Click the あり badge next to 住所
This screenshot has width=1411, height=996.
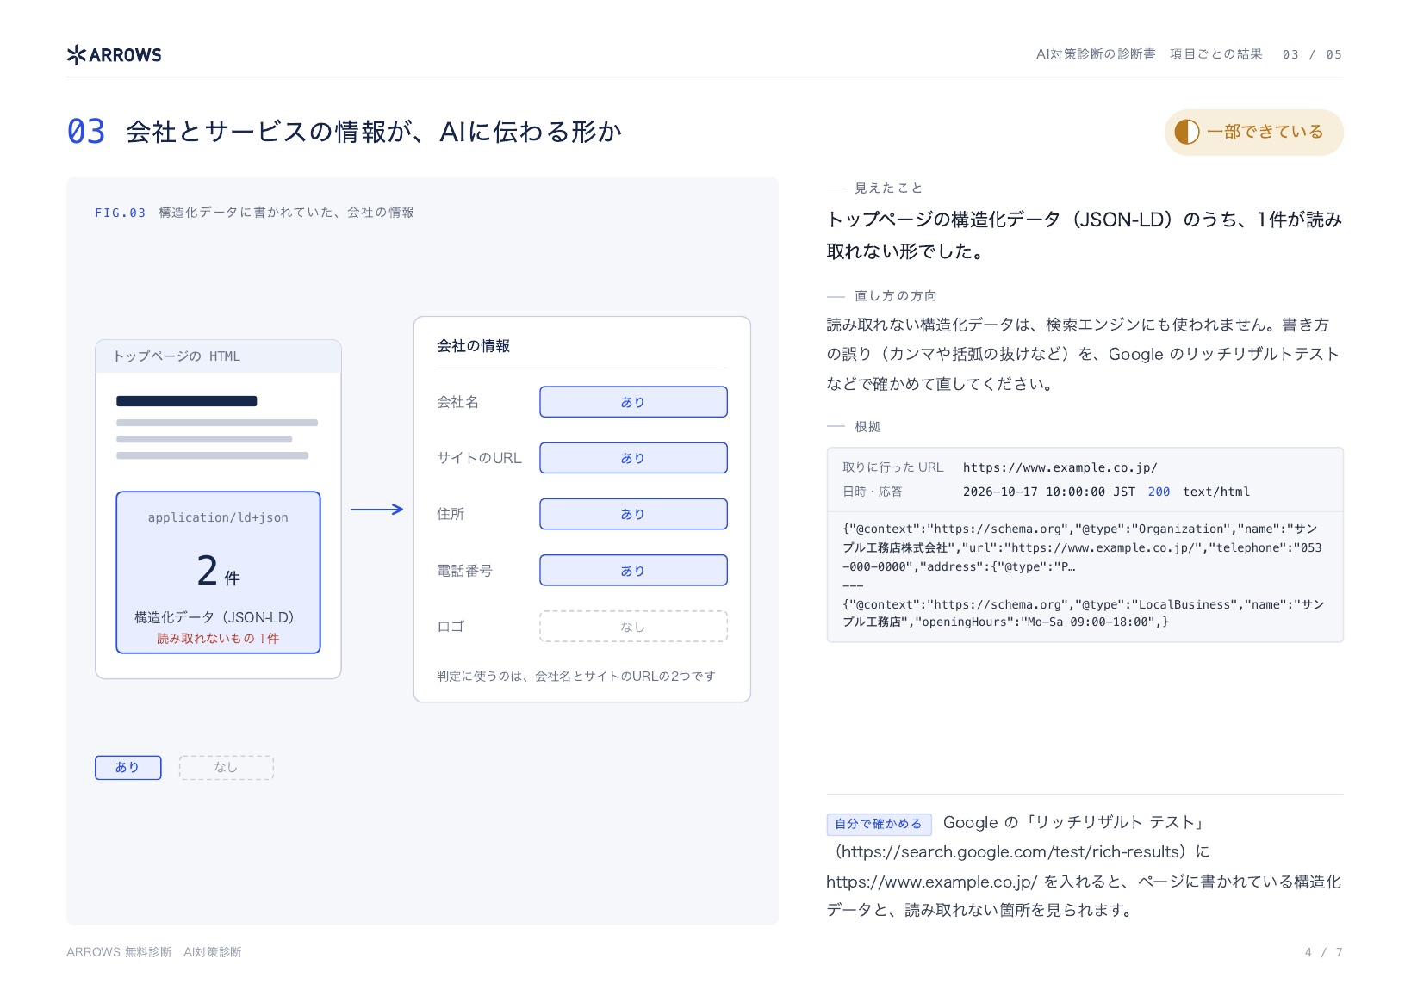tap(633, 514)
